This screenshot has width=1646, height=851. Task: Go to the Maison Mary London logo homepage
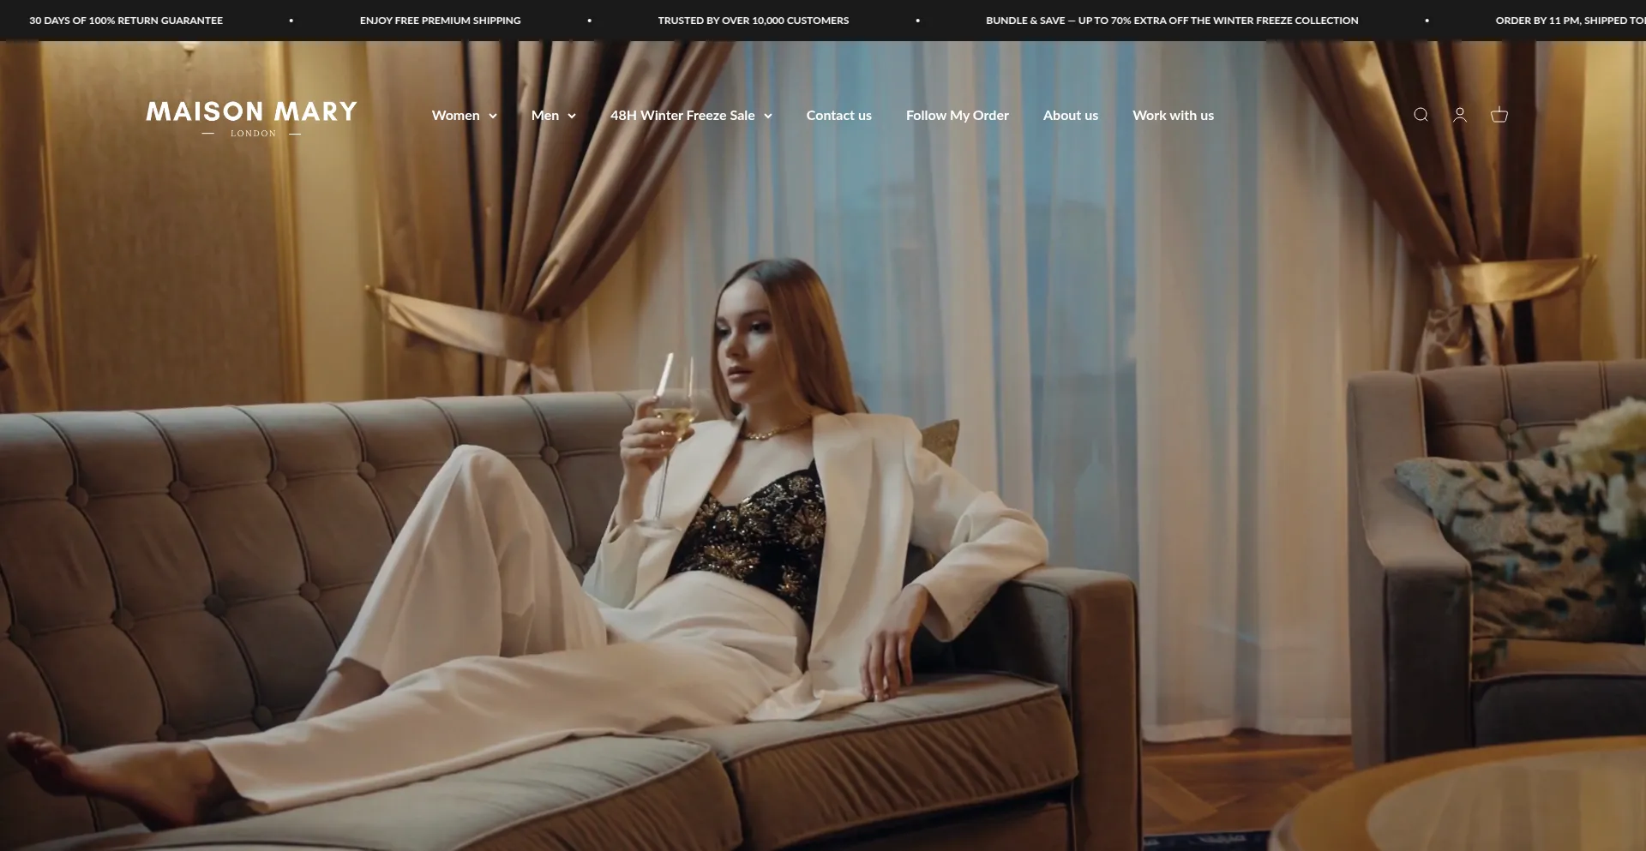(x=251, y=118)
